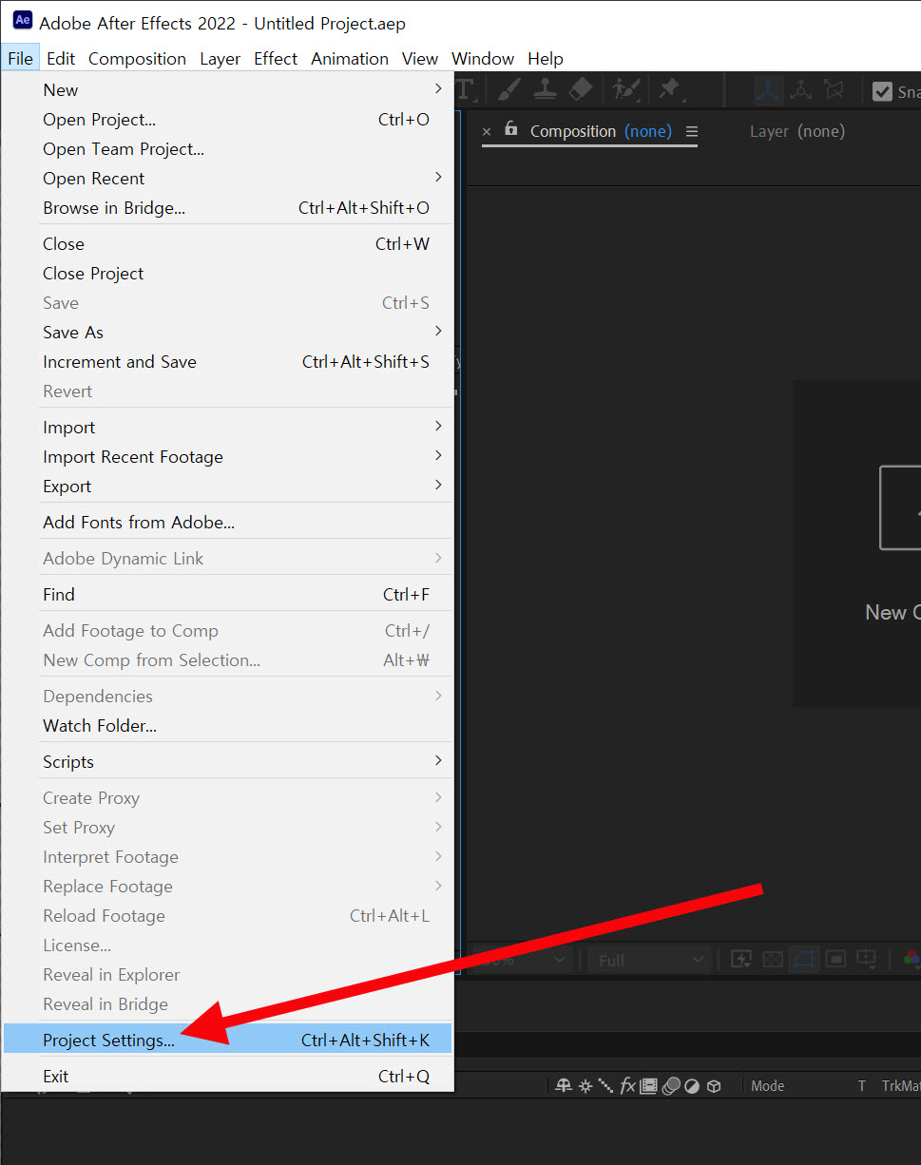Open the Effect menu
Viewport: 921px width, 1165px height.
pyautogui.click(x=276, y=59)
